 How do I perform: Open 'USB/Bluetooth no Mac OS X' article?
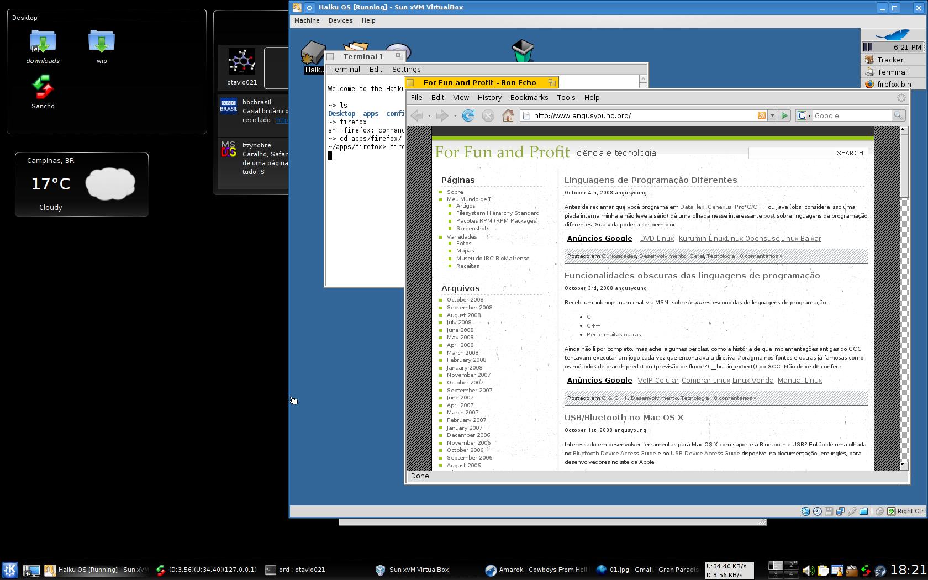pyautogui.click(x=624, y=418)
